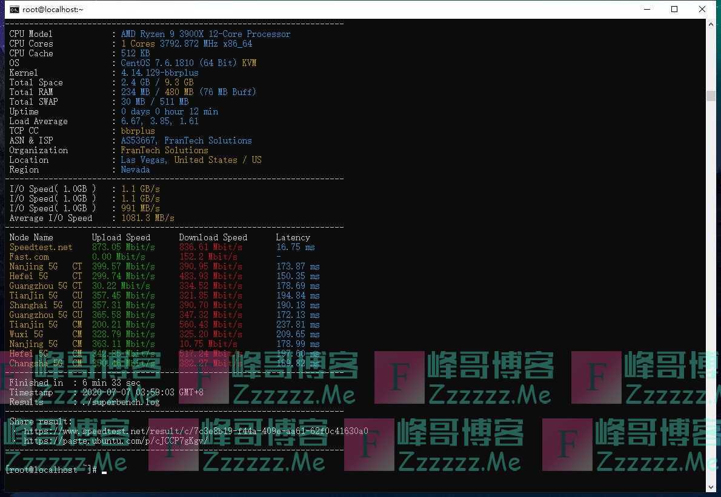Click the AMD Ryzen 9 3900X CPU model text
The image size is (721, 497).
[x=205, y=34]
